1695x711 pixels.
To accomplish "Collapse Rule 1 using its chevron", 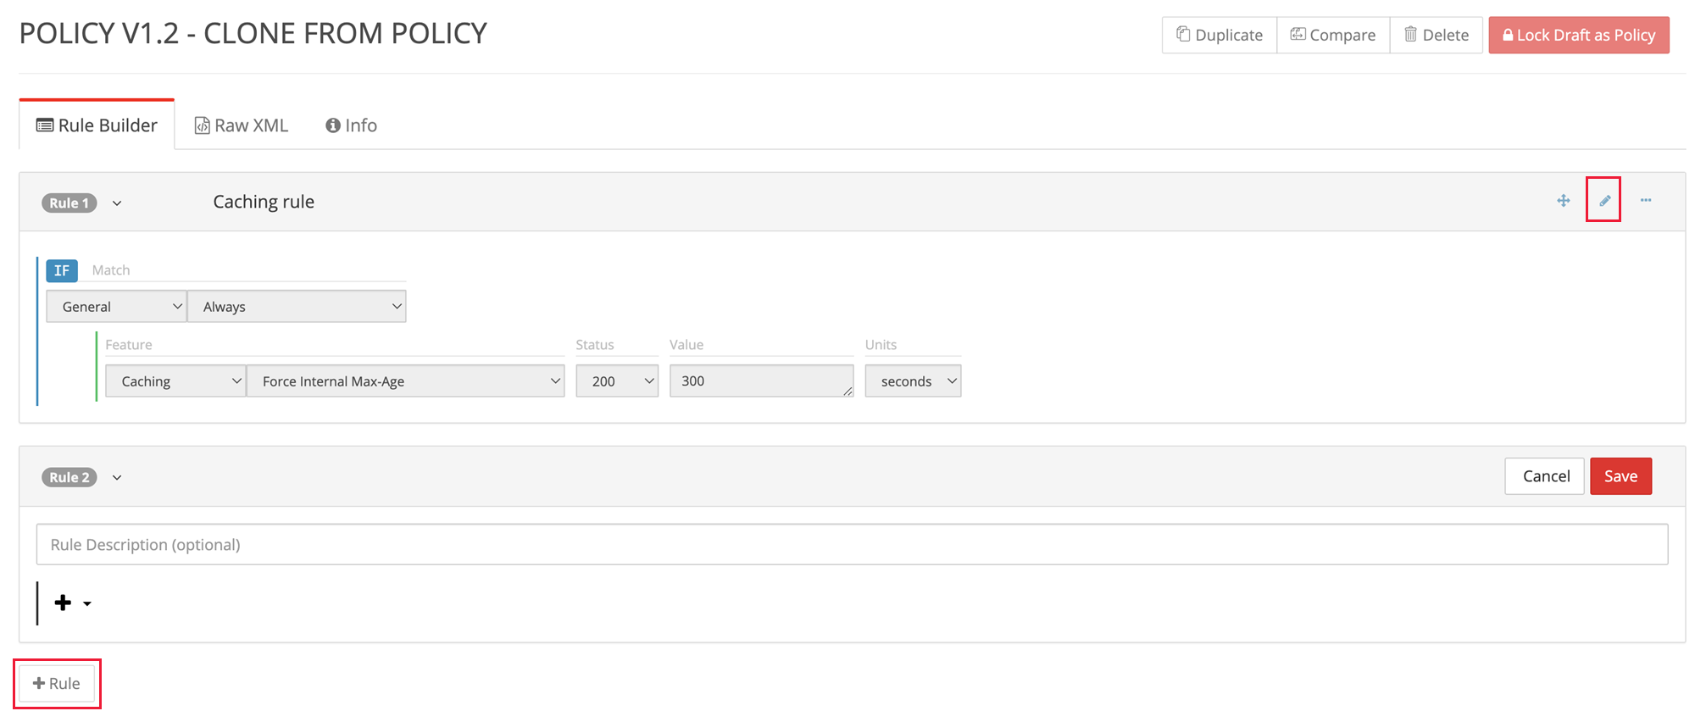I will tap(117, 203).
